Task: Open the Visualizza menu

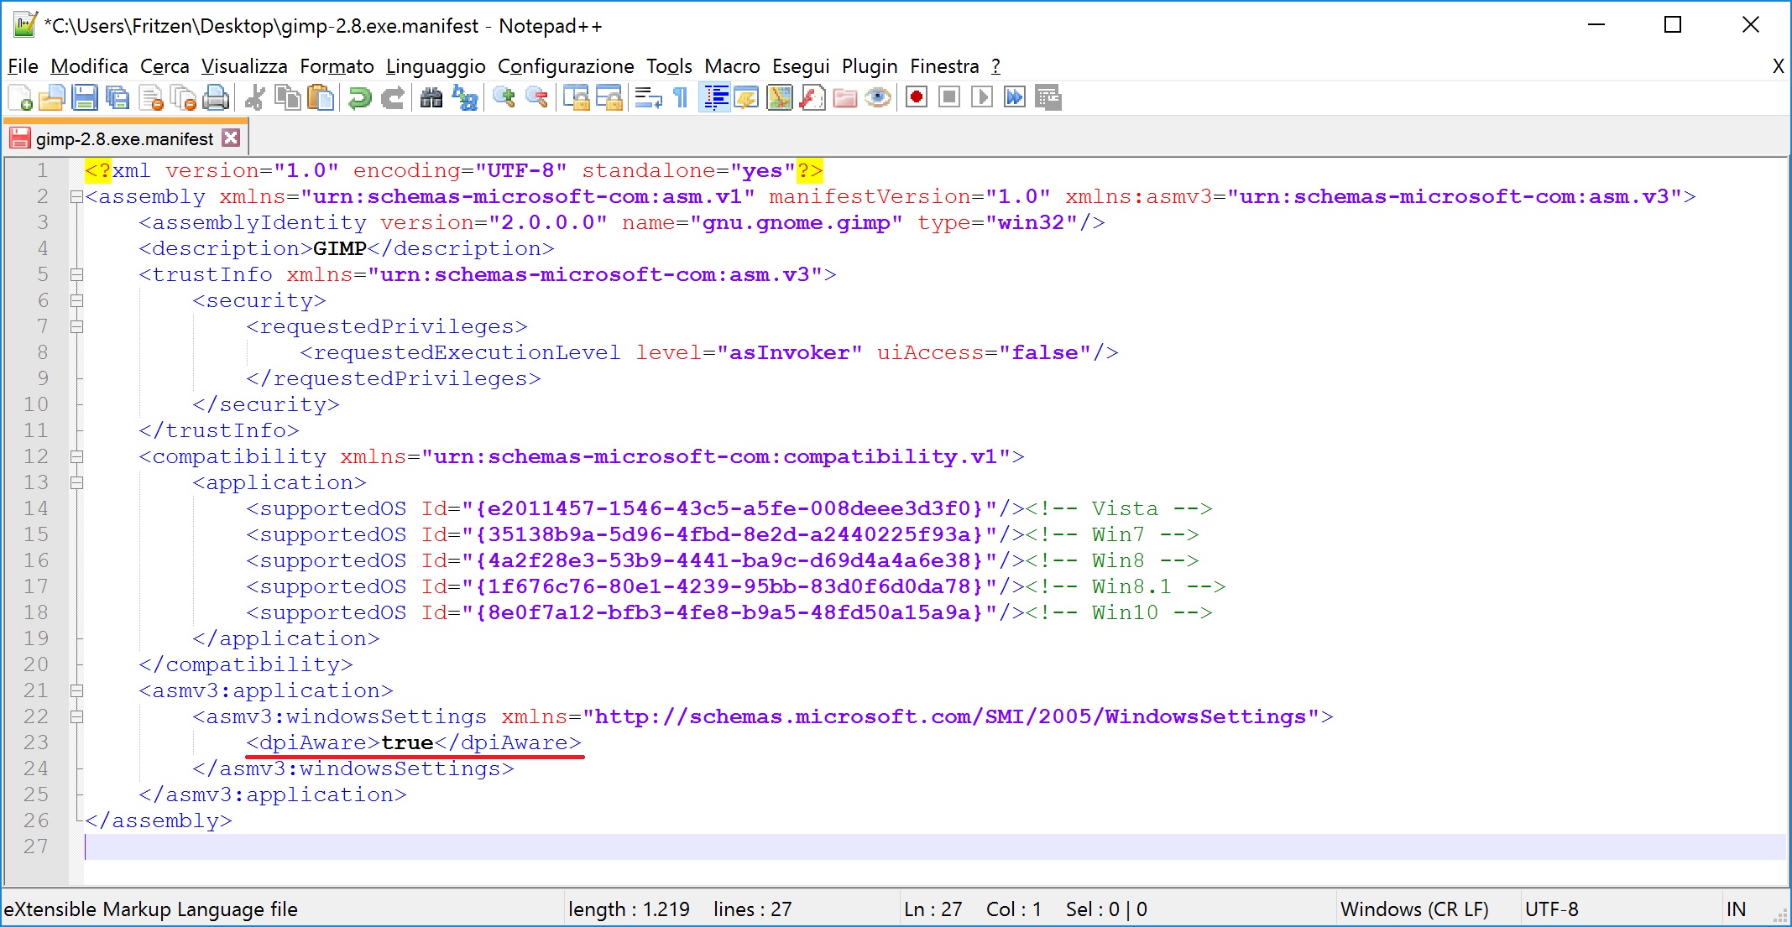Action: pyautogui.click(x=244, y=66)
